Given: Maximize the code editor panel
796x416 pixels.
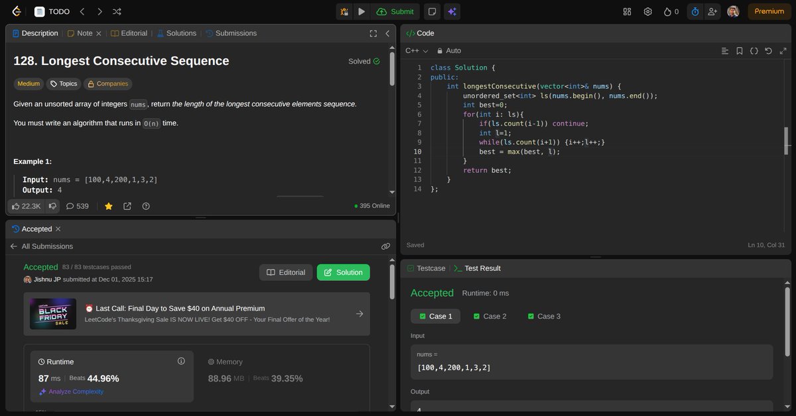Looking at the screenshot, I should [x=783, y=50].
